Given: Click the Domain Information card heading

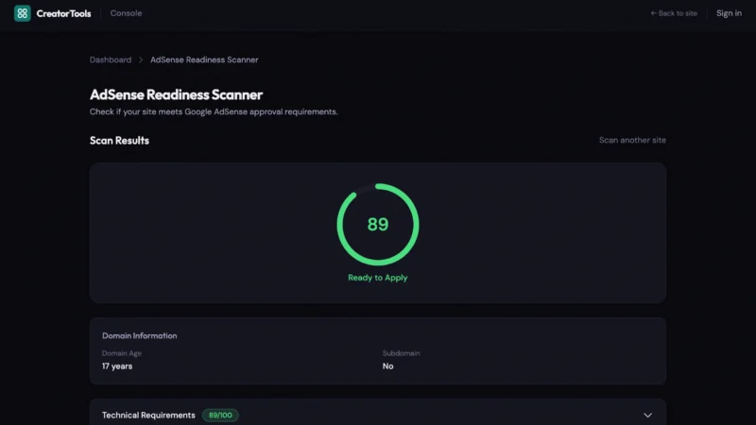Looking at the screenshot, I should click(x=139, y=335).
